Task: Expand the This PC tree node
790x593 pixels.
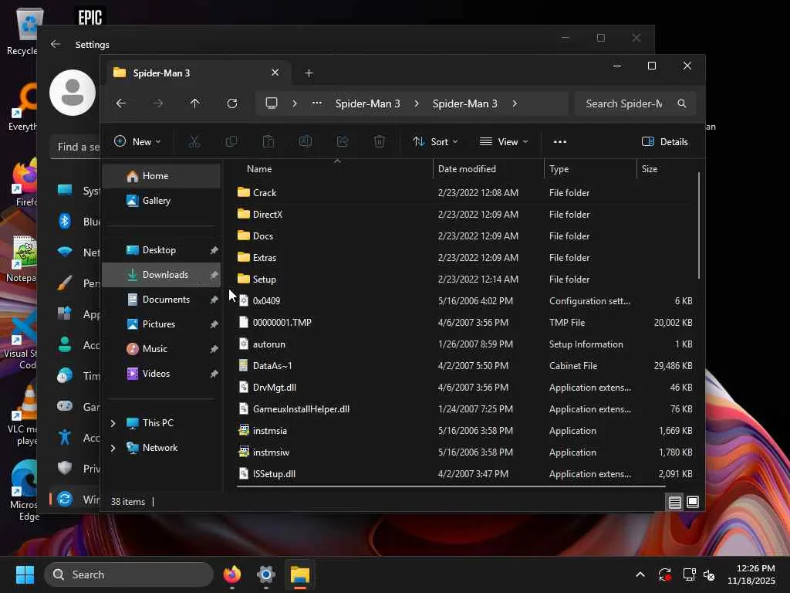Action: (113, 423)
